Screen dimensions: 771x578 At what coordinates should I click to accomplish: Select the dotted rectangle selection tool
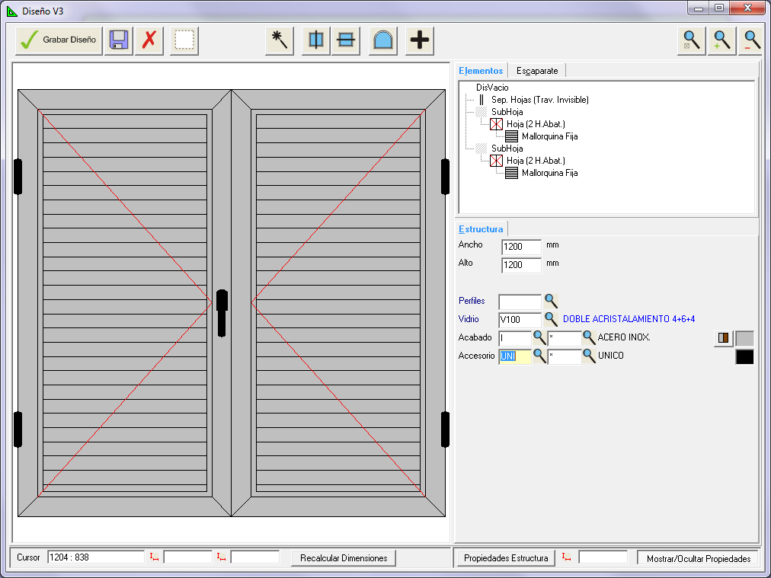184,40
